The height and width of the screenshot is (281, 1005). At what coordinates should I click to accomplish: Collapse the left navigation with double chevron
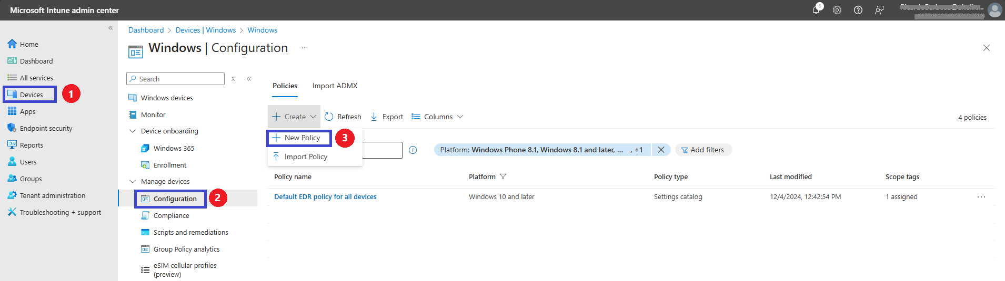click(110, 28)
